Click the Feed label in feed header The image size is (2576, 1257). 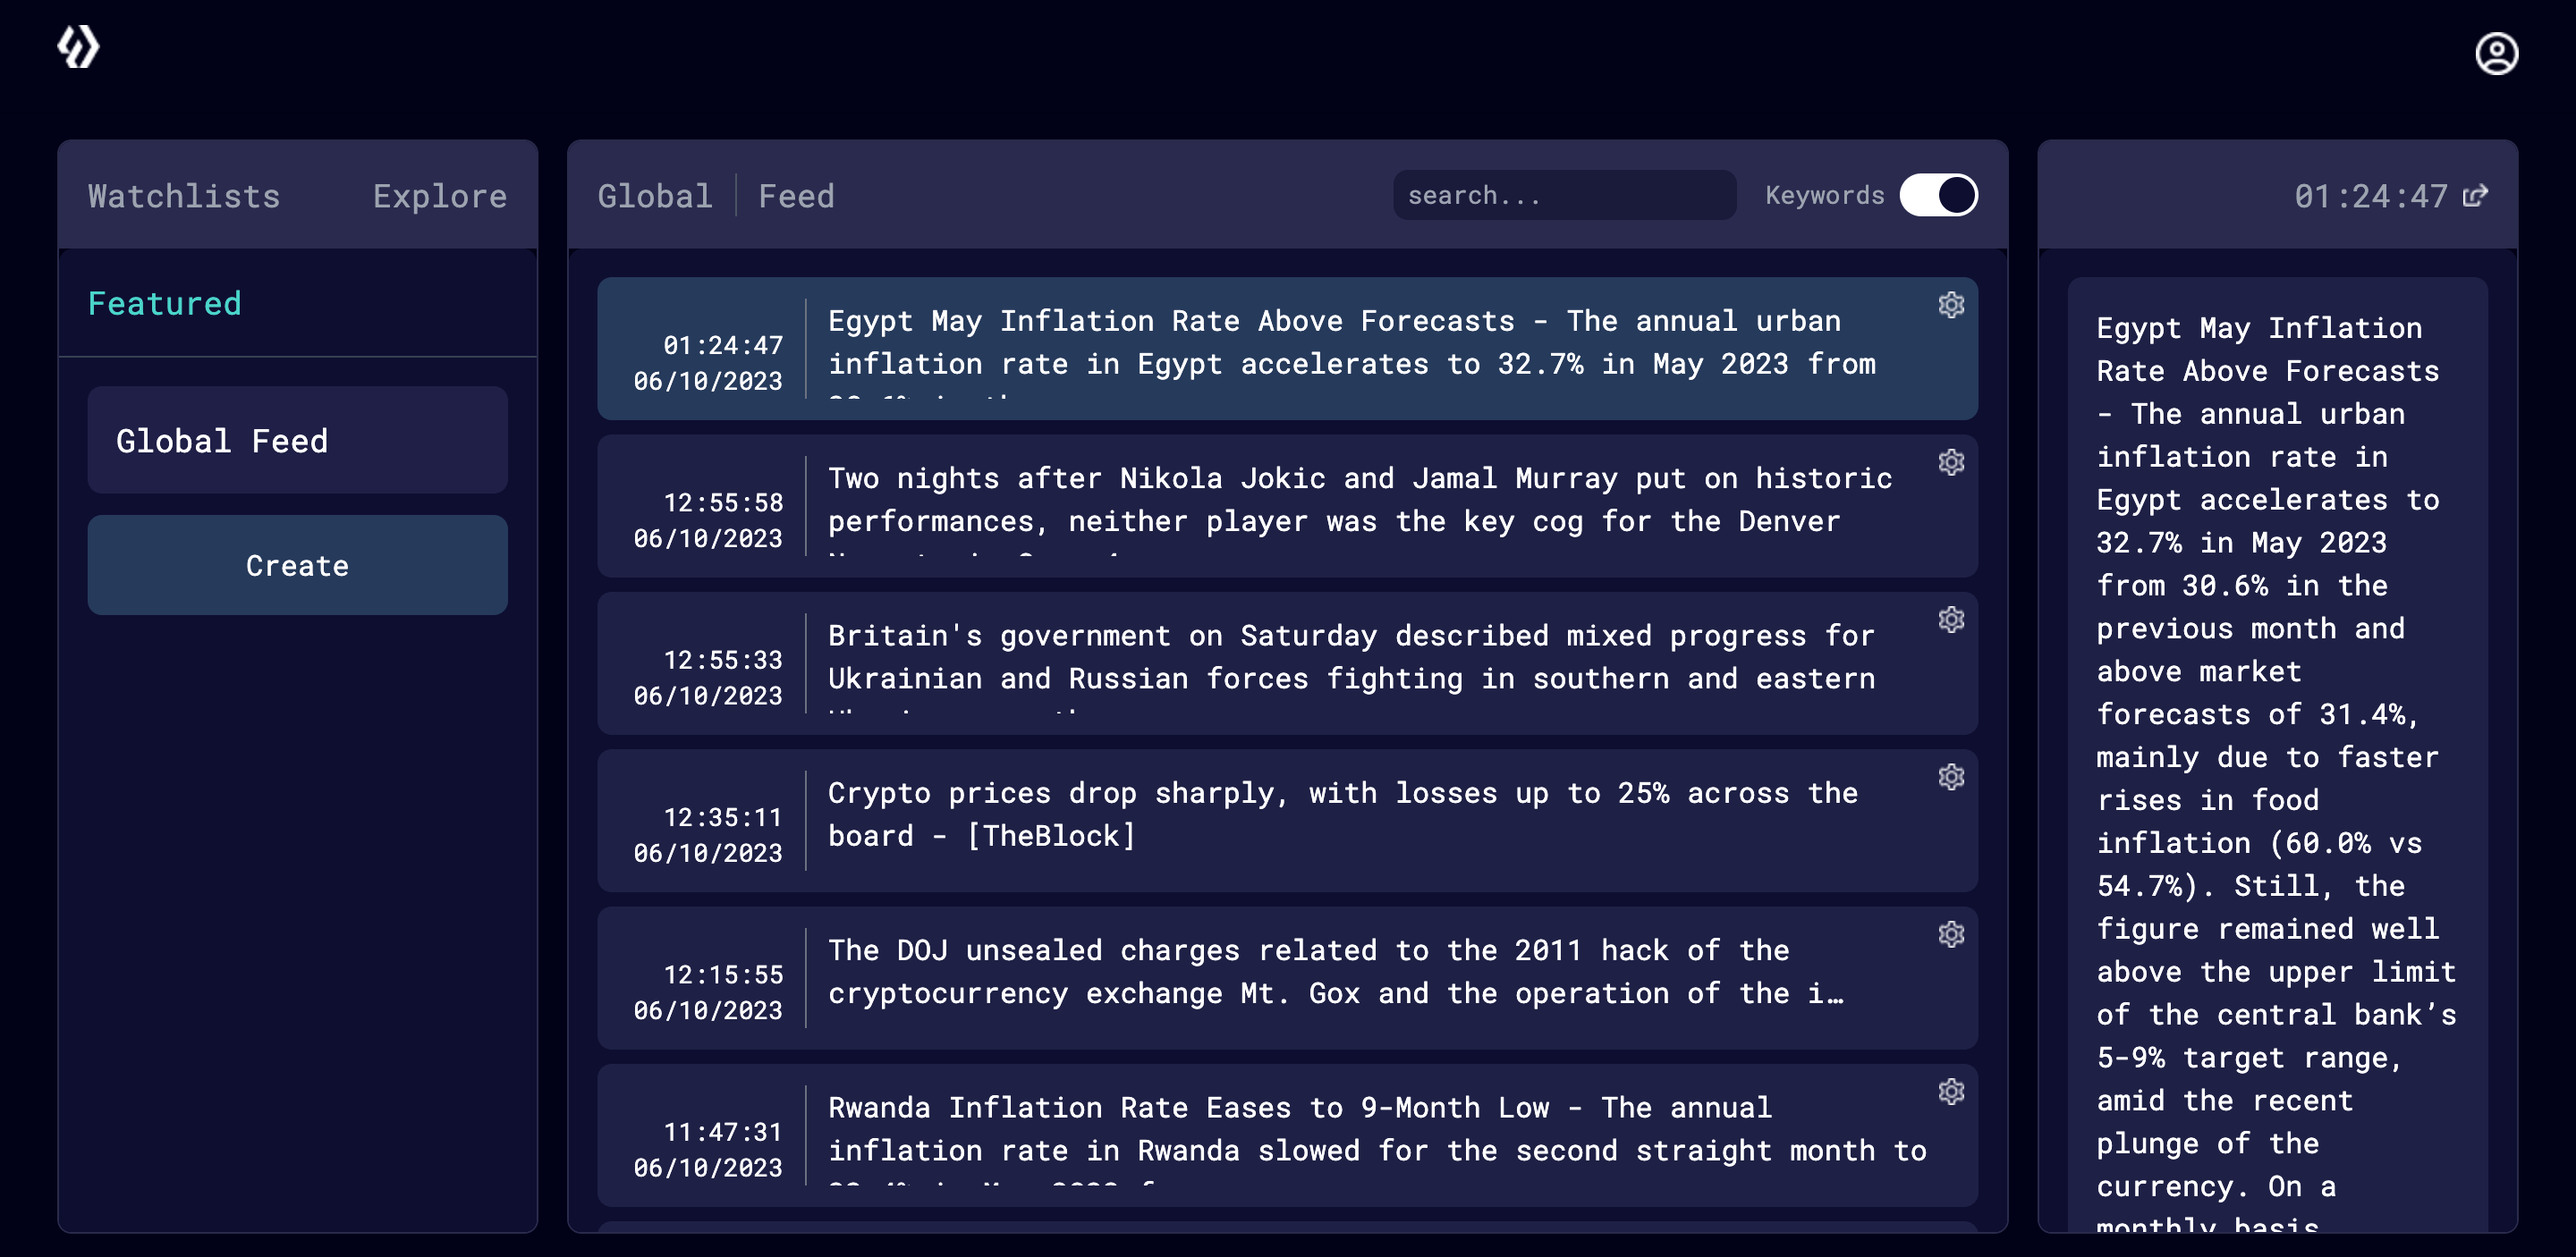pyautogui.click(x=796, y=196)
